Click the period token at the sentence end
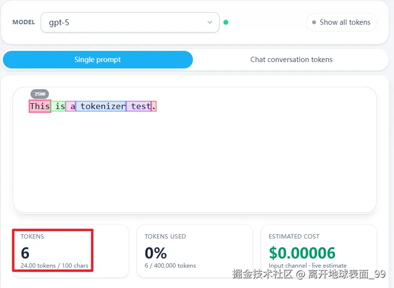394x288 pixels. coord(154,106)
